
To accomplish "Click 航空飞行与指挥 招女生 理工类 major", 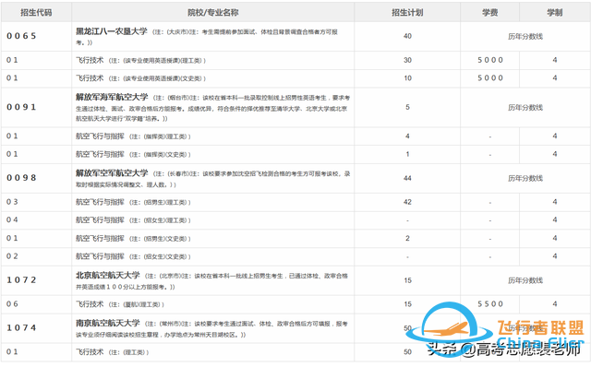I will (133, 220).
